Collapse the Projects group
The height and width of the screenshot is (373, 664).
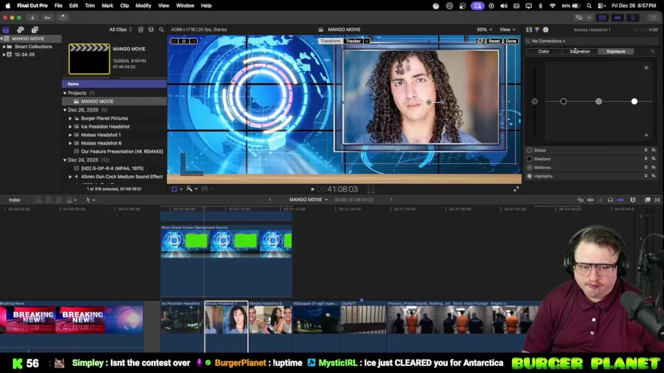pos(65,93)
